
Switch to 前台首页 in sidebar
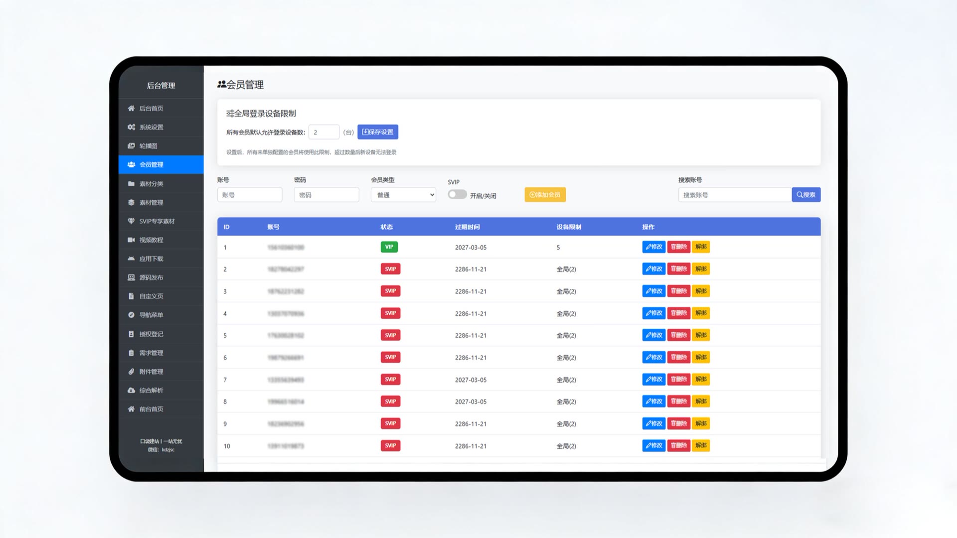point(131,409)
